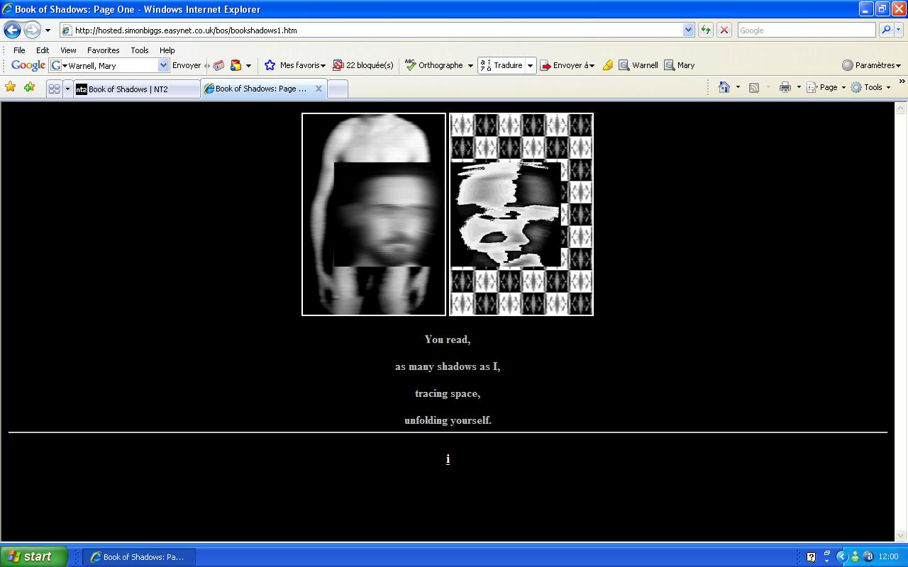The width and height of the screenshot is (908, 567).
Task: Click the Home icon in command bar
Action: [724, 87]
